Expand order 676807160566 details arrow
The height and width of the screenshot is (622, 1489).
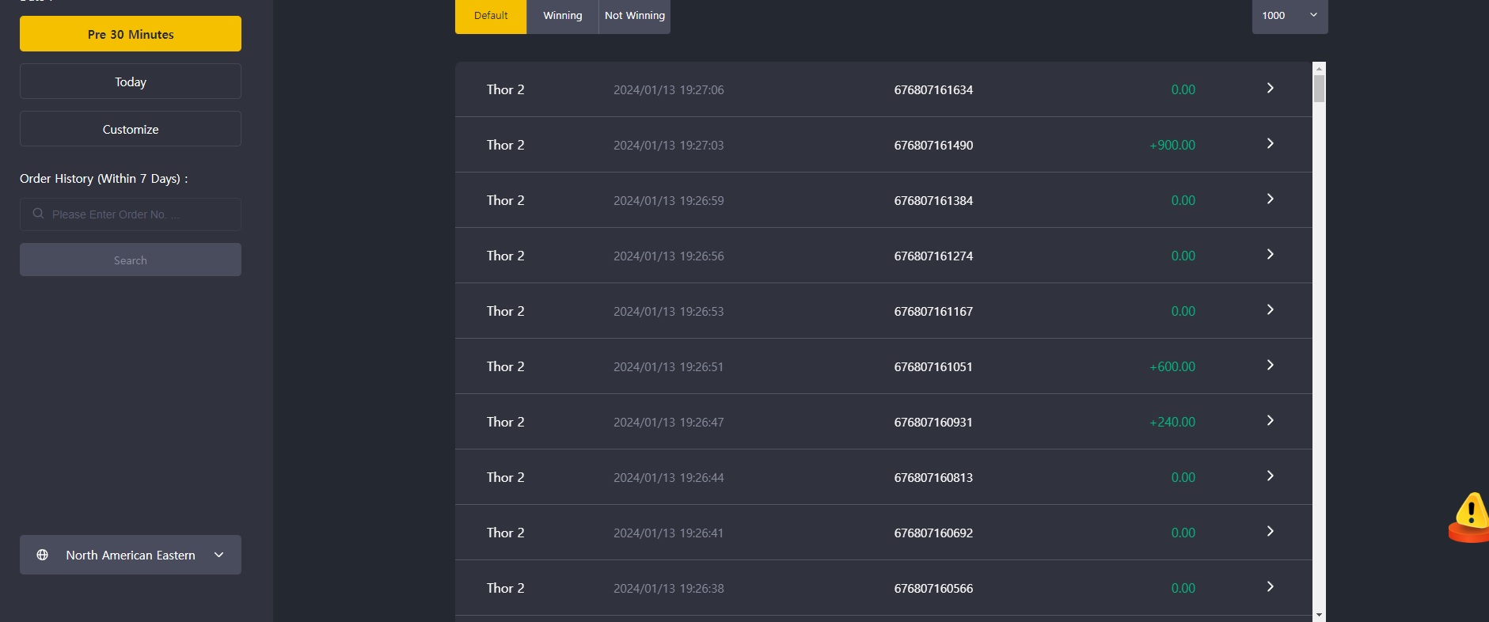tap(1270, 587)
